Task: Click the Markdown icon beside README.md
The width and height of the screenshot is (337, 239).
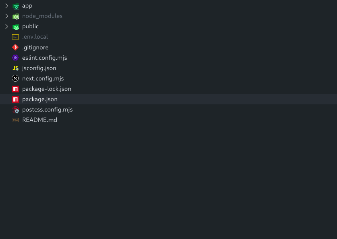Action: click(15, 120)
